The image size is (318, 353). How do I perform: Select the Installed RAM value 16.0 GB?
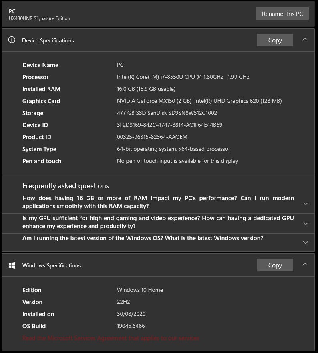pos(146,89)
